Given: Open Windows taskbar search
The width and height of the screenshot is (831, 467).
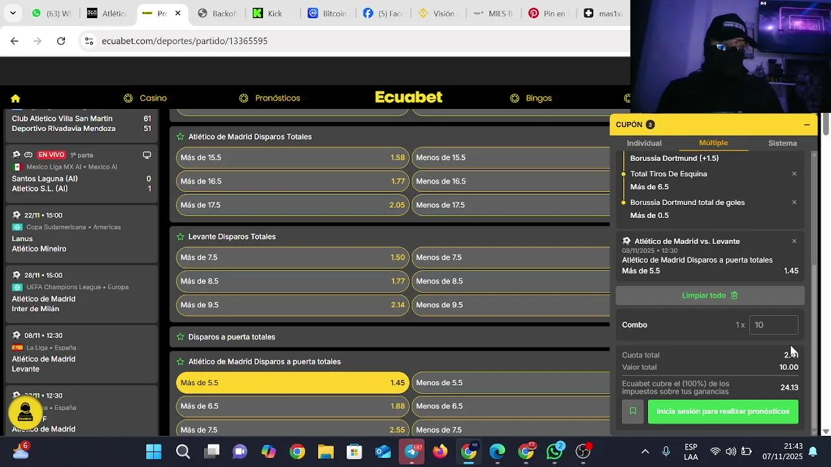Looking at the screenshot, I should pyautogui.click(x=183, y=451).
